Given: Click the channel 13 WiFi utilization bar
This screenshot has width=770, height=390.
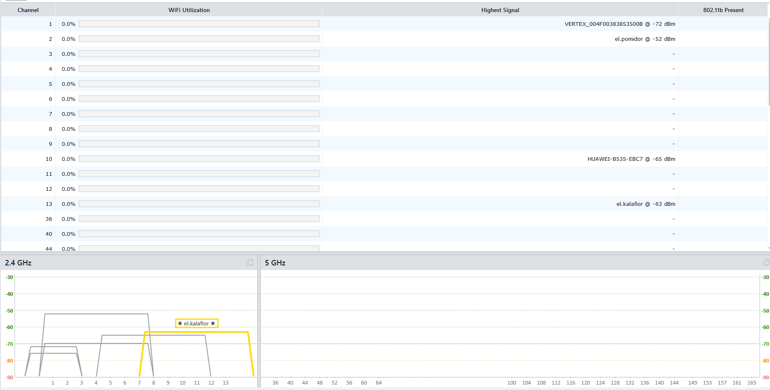Looking at the screenshot, I should [199, 204].
